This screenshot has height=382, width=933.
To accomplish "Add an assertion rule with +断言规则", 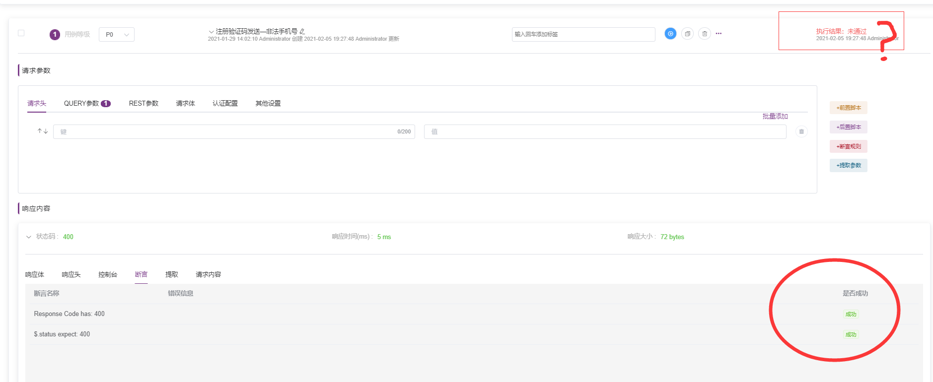I will 849,146.
